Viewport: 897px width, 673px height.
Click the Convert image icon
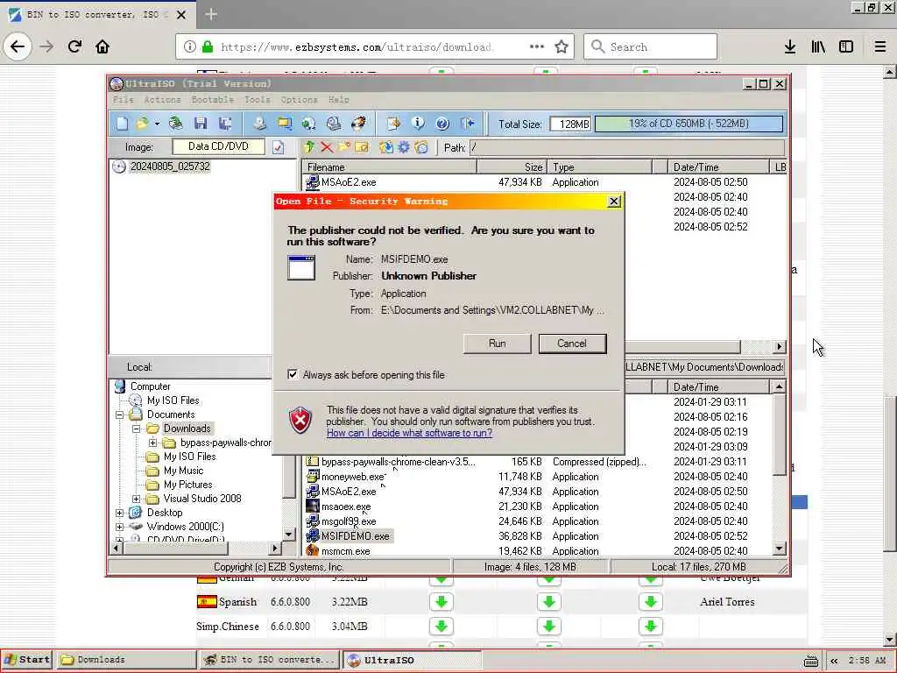309,123
